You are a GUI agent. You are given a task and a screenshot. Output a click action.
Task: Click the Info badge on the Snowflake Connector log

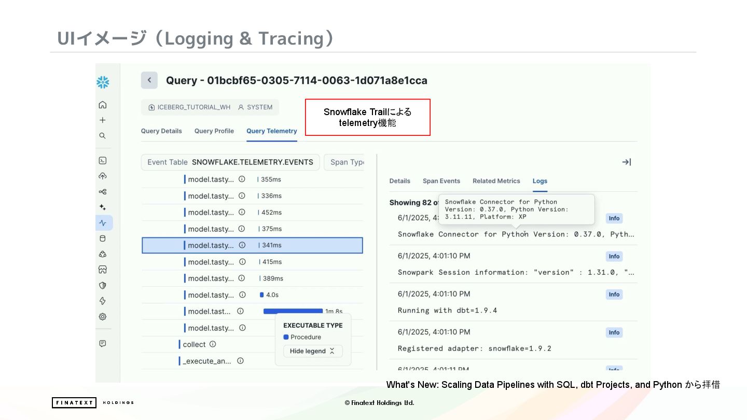coord(614,218)
